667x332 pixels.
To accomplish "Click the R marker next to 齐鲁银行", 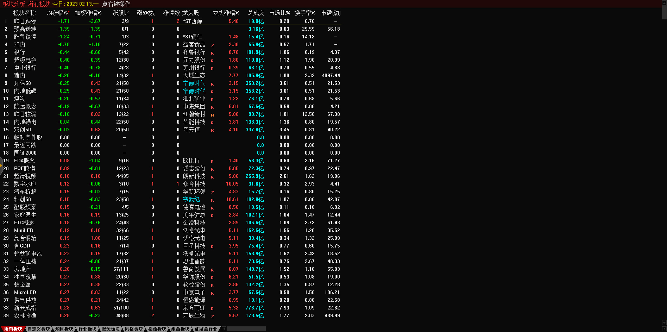I will (212, 53).
